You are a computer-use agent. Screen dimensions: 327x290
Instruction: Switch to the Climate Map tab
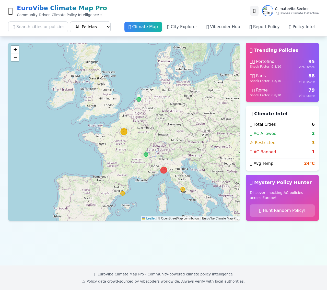pyautogui.click(x=143, y=27)
